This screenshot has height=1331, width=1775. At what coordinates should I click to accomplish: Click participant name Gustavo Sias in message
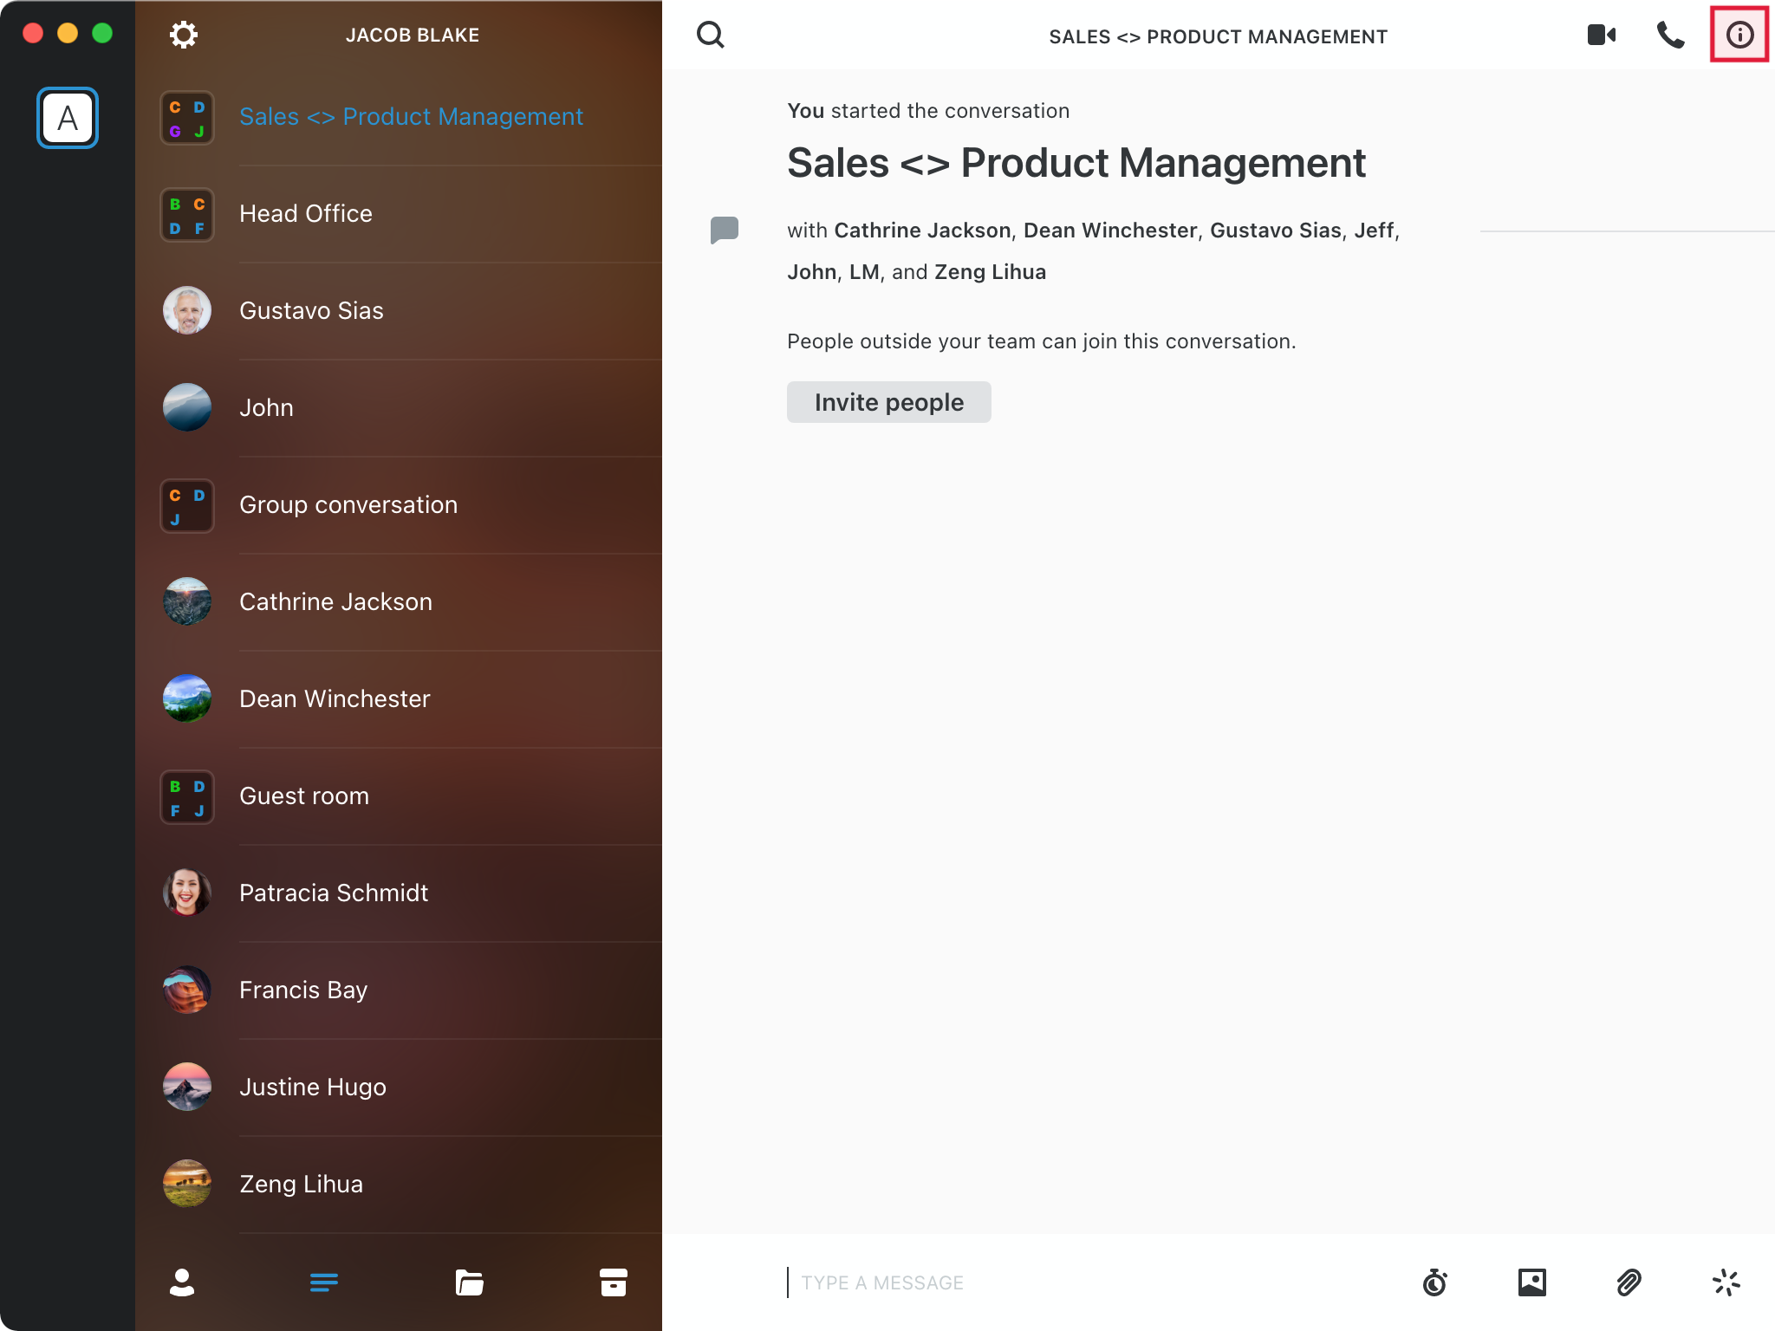coord(1276,230)
